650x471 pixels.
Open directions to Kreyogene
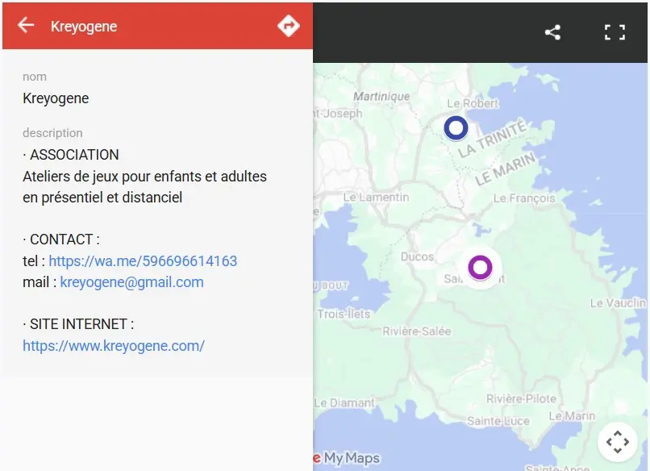289,26
